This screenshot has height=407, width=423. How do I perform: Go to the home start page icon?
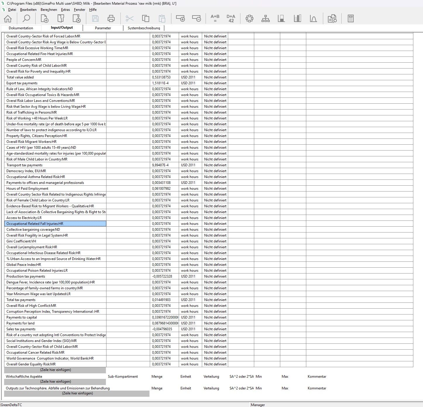[8, 18]
